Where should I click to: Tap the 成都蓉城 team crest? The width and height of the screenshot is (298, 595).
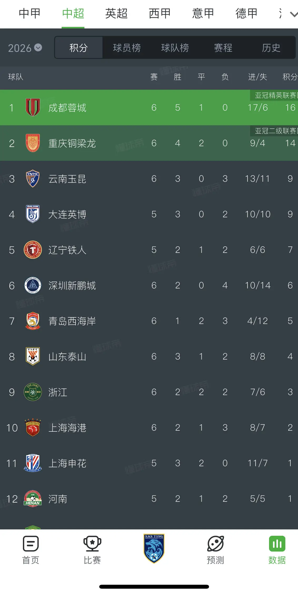tap(33, 107)
